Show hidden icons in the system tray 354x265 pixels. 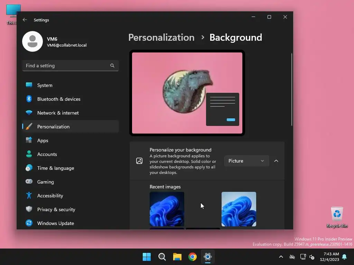pyautogui.click(x=281, y=257)
